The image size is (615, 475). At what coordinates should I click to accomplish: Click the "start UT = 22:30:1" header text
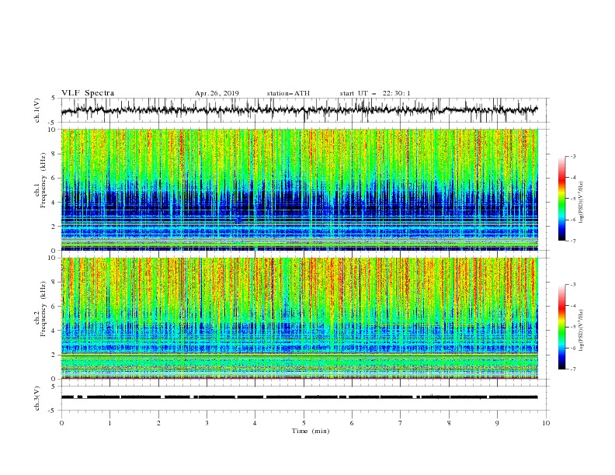click(x=374, y=93)
